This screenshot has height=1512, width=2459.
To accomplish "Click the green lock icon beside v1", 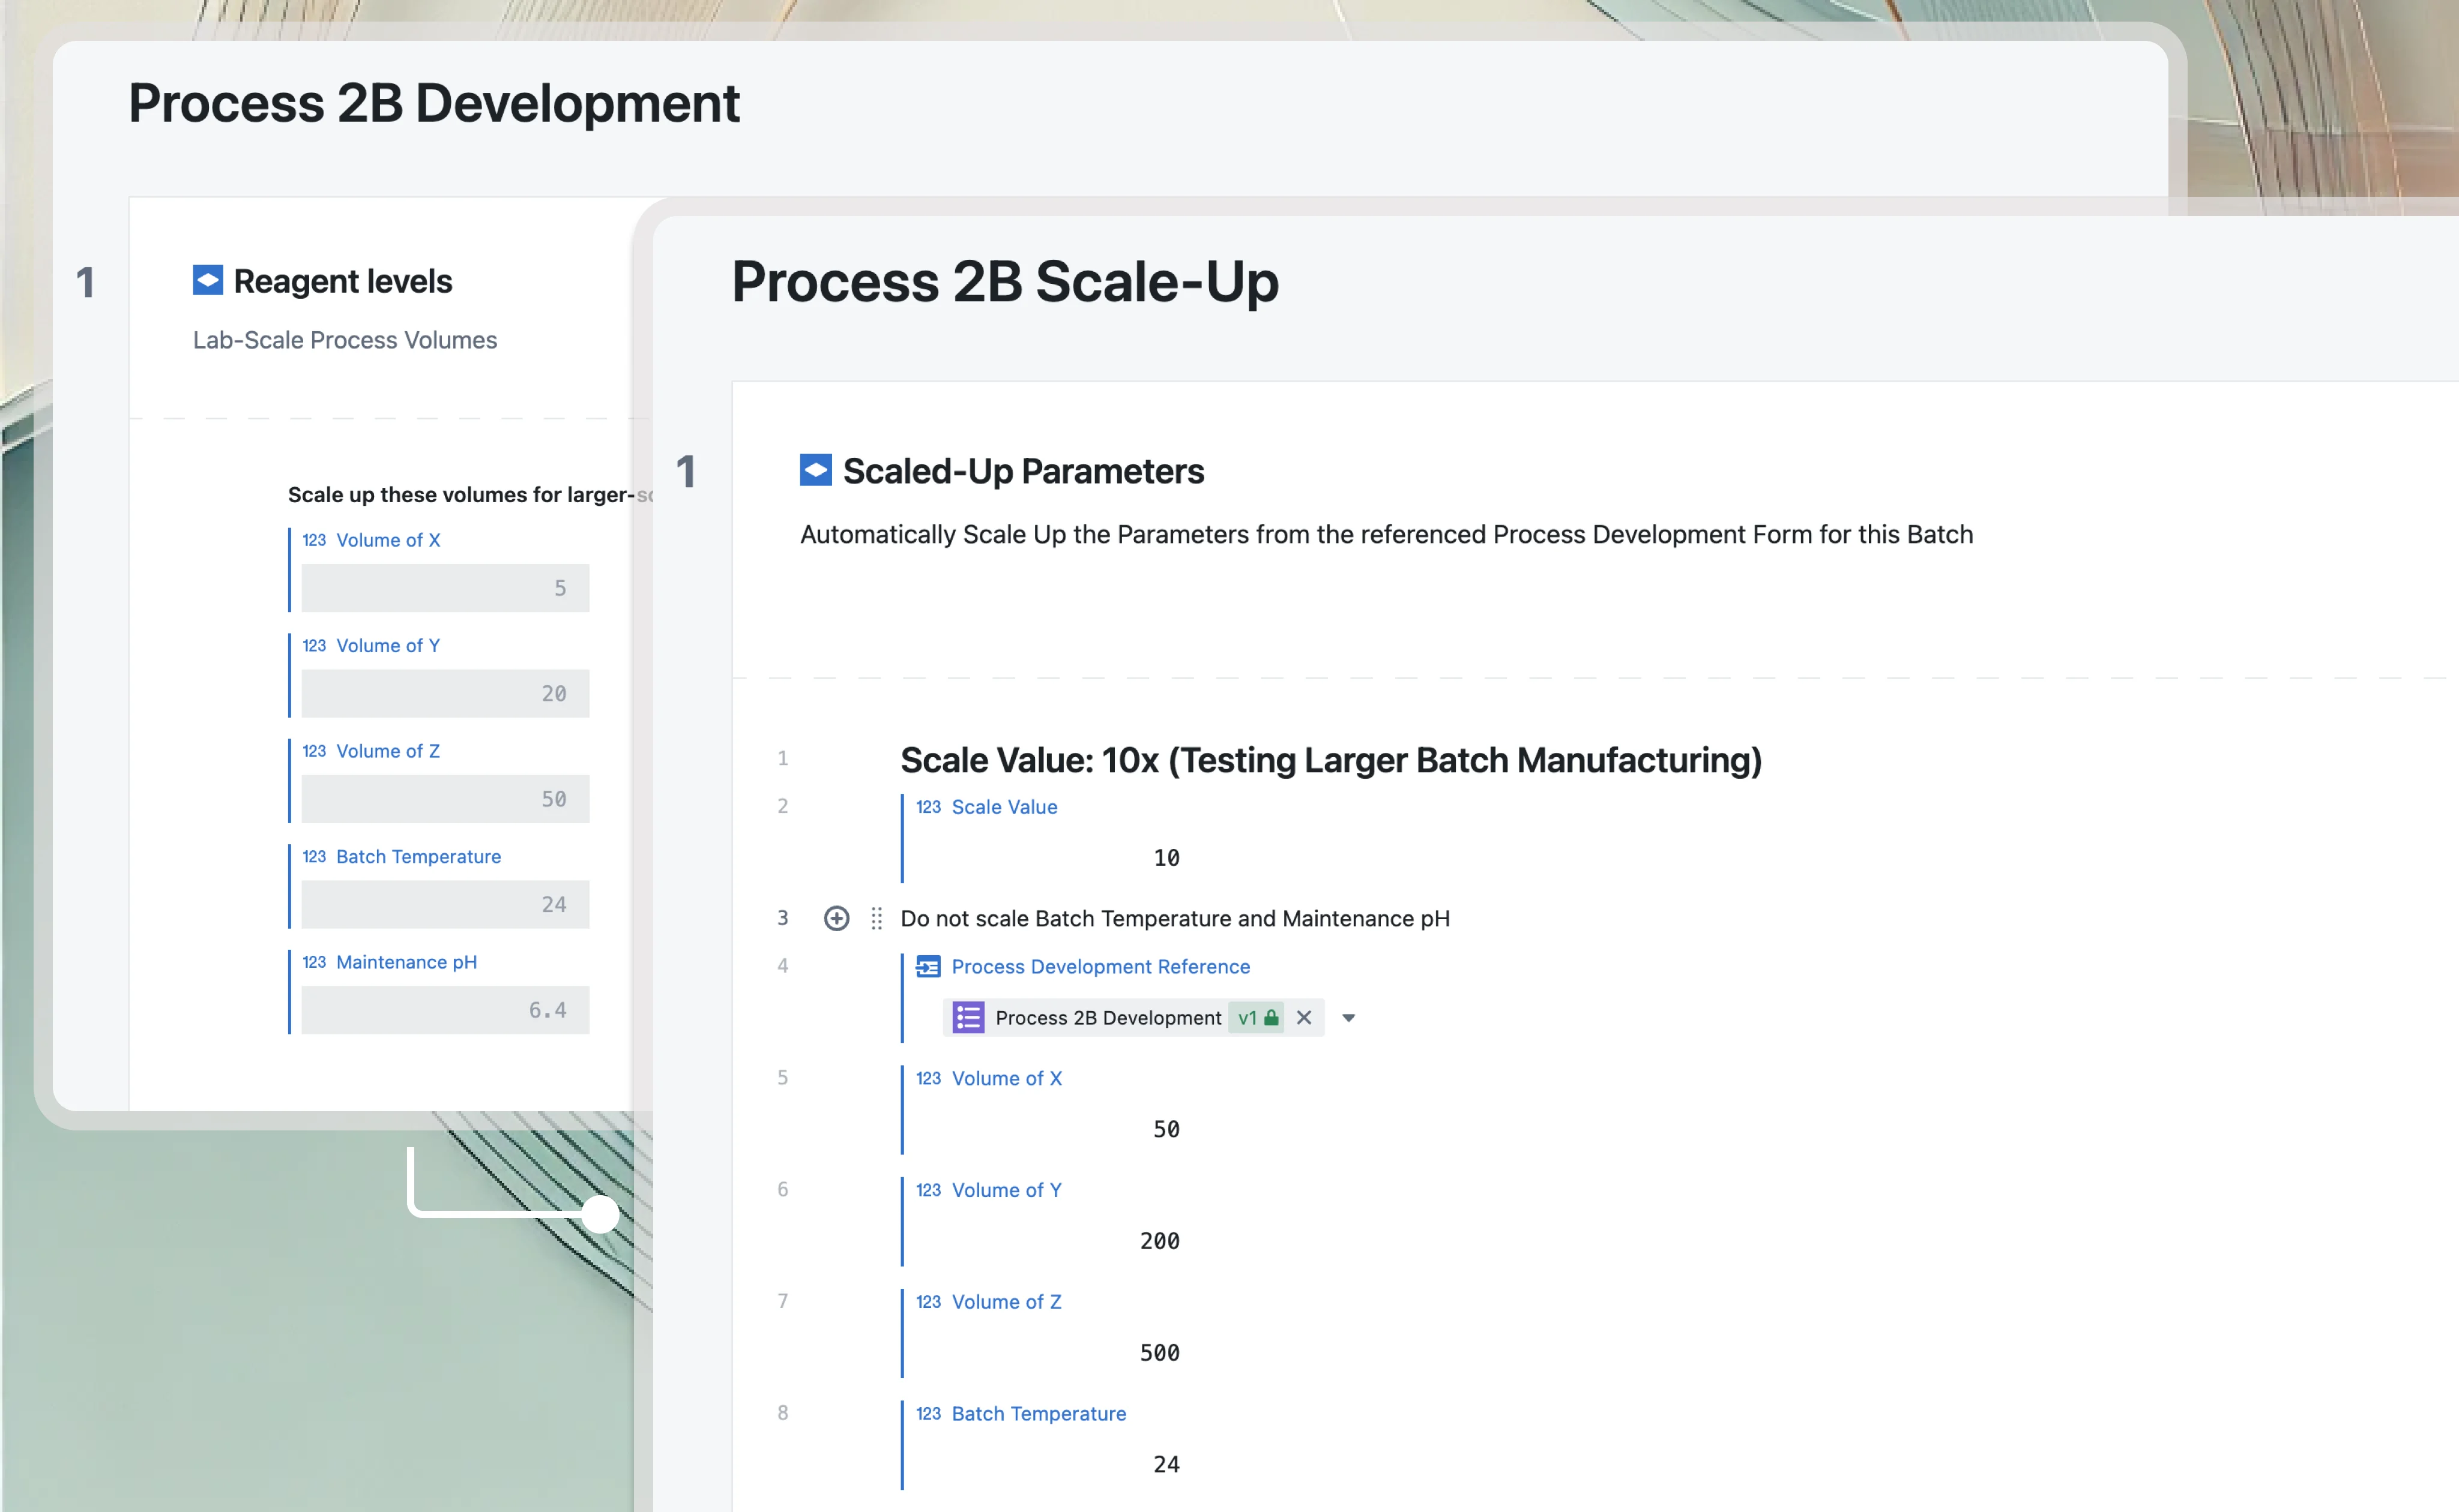I will (1272, 1017).
